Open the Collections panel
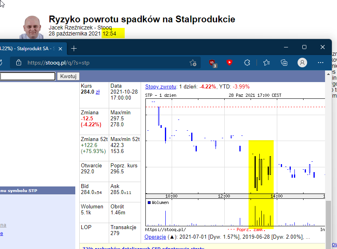 [284, 63]
